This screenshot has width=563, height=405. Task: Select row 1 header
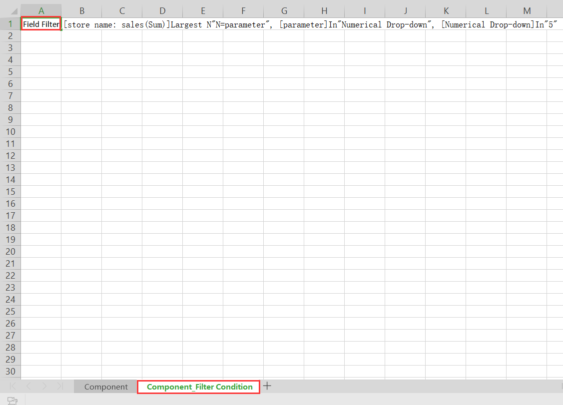click(x=10, y=24)
